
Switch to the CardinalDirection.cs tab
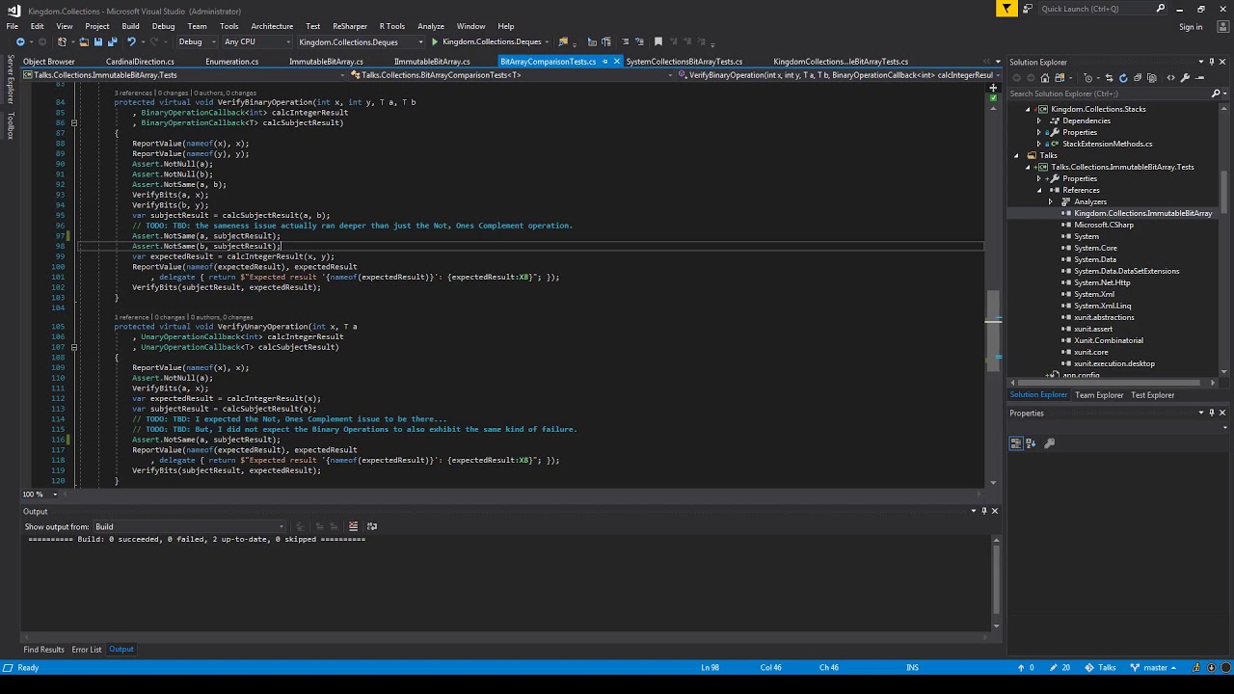[140, 62]
